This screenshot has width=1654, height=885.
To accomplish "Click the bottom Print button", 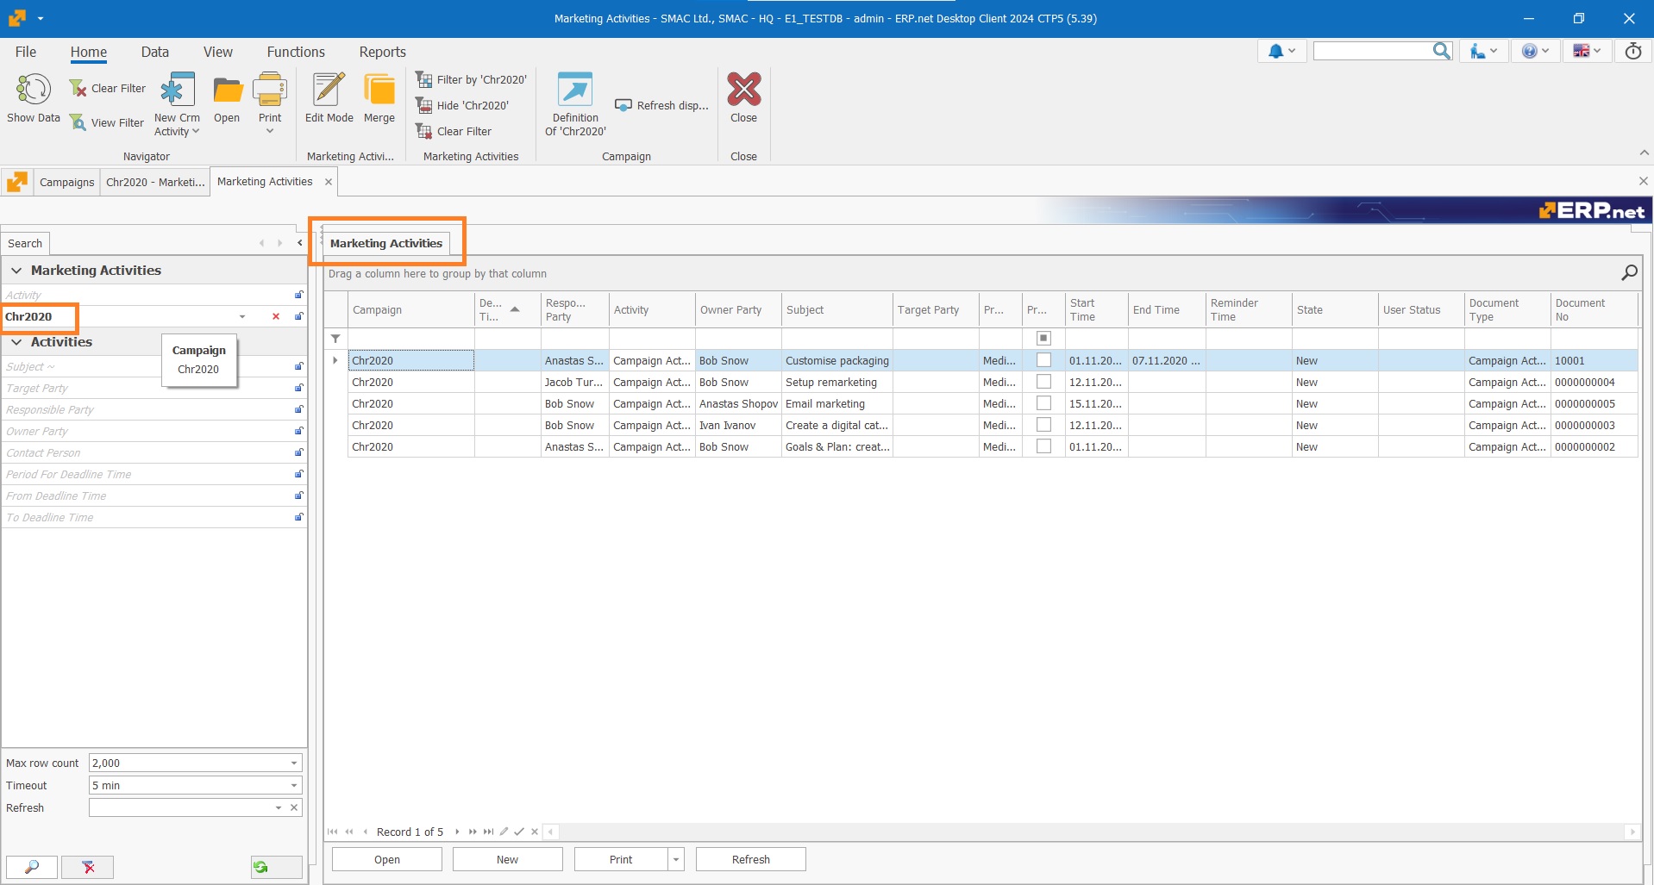I will pos(621,859).
